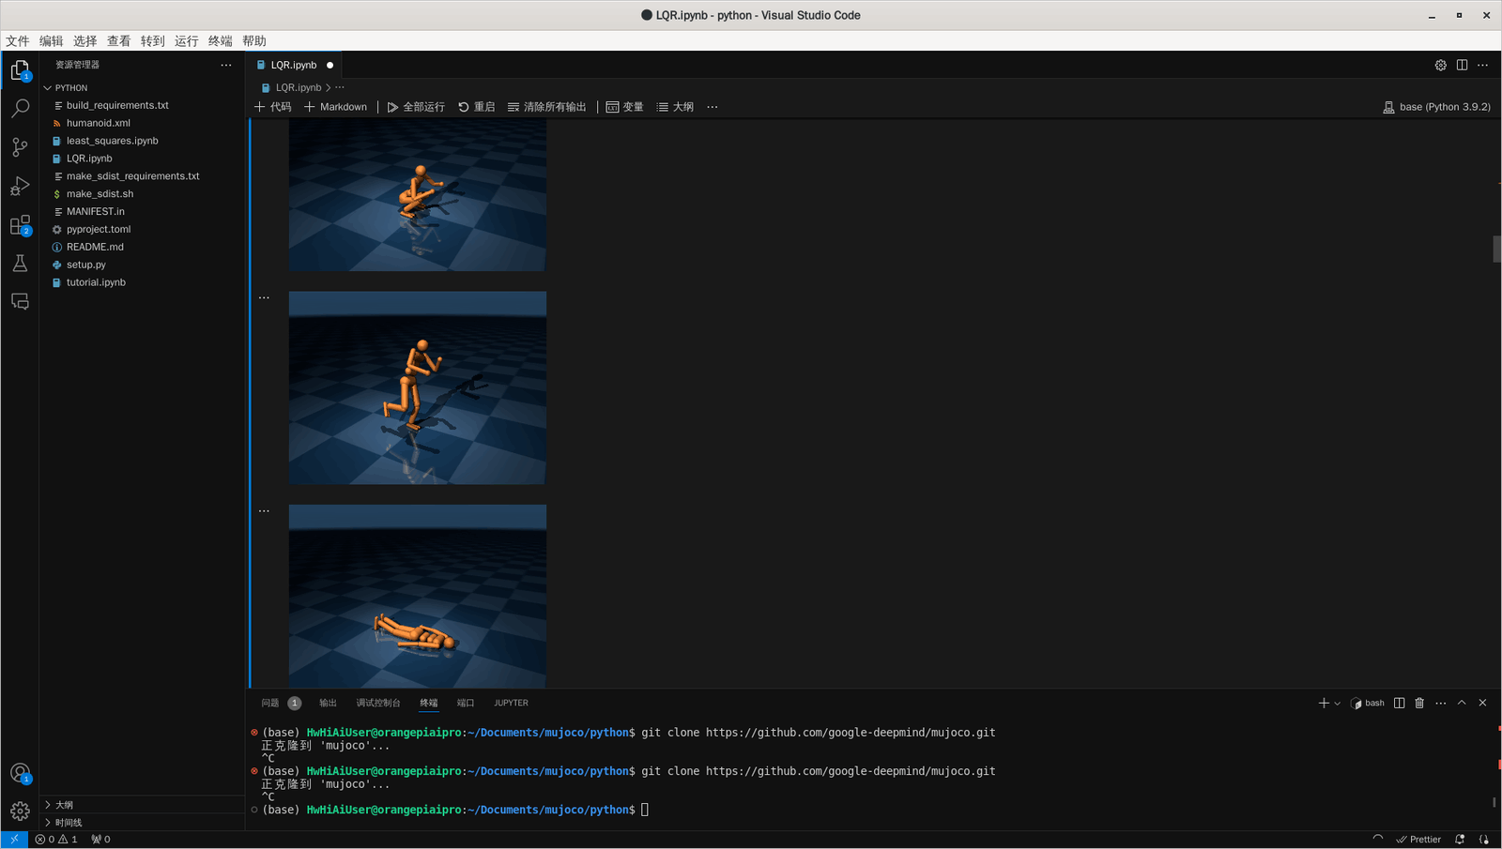Open explorer panel more actions ellipsis
The height and width of the screenshot is (849, 1502).
[226, 65]
